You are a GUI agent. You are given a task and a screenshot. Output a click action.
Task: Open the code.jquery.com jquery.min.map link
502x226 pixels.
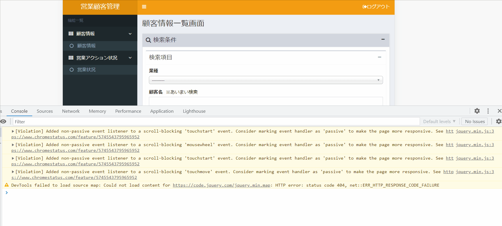click(x=221, y=185)
